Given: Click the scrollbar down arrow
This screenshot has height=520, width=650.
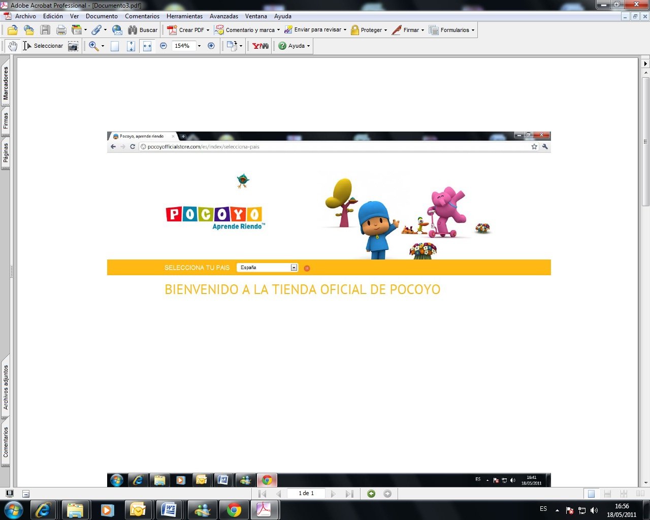Looking at the screenshot, I should 645,482.
